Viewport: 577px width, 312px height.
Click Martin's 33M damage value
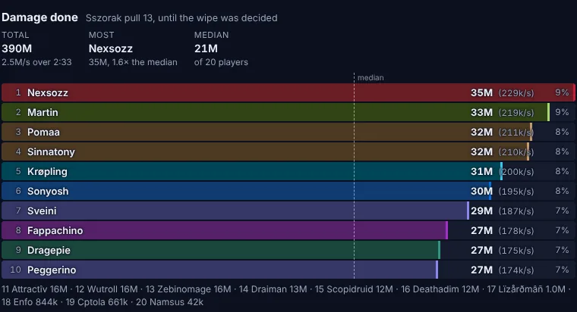(x=481, y=112)
